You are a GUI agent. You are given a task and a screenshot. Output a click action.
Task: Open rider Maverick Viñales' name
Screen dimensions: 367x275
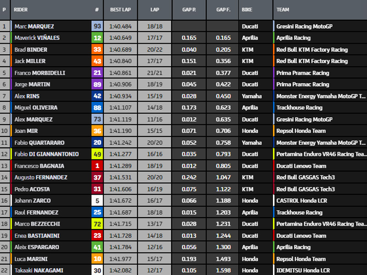pyautogui.click(x=37, y=38)
